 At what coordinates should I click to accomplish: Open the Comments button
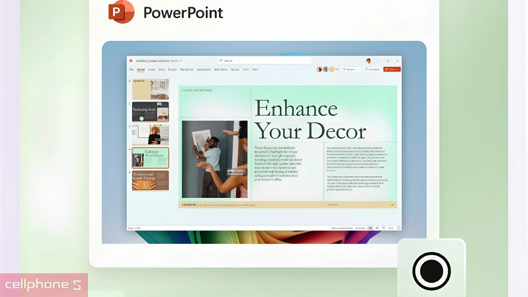tap(372, 69)
